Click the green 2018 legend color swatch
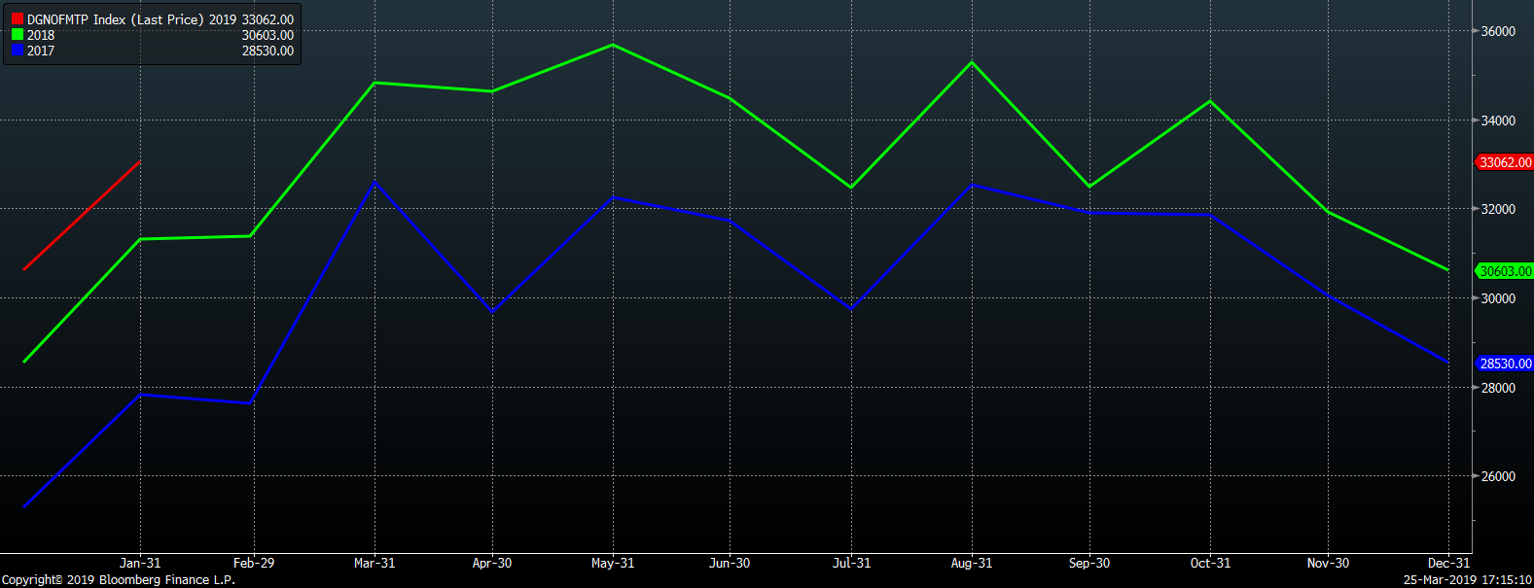 [18, 35]
